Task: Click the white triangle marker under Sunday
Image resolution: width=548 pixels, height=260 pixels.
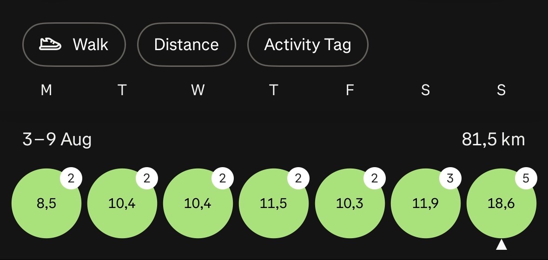Action: 502,245
